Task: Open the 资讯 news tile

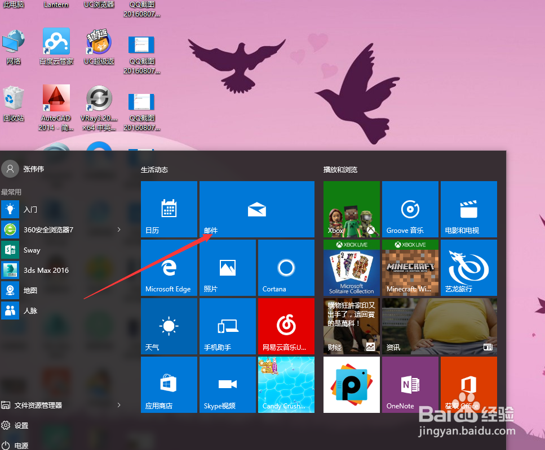Action: (x=440, y=326)
